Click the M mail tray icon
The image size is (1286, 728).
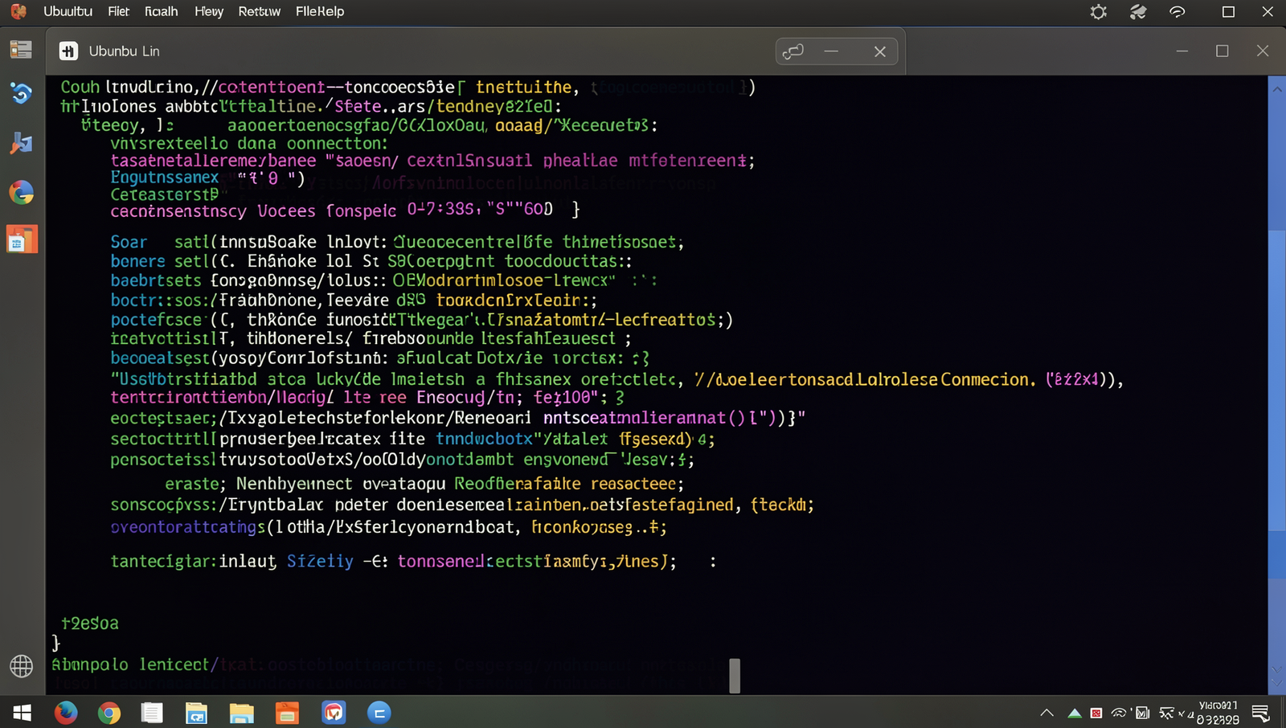point(1143,713)
